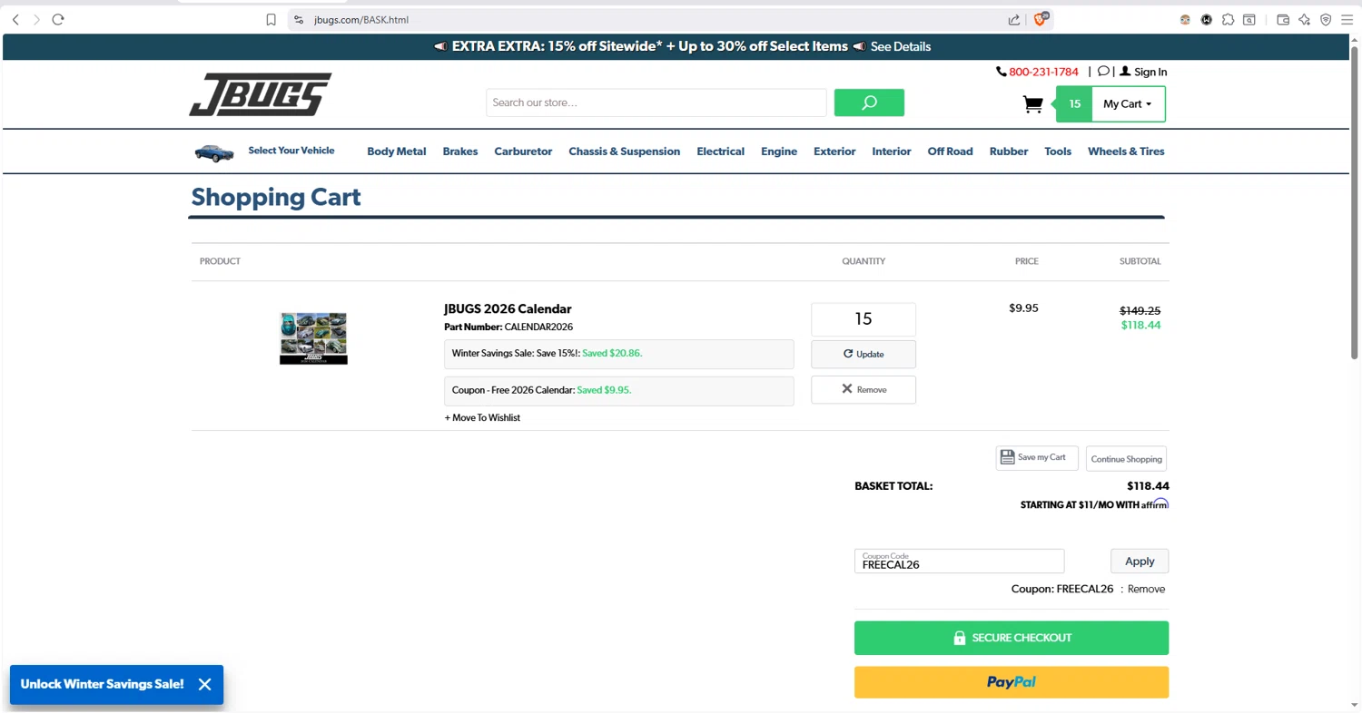Click the $118.44 green subtotal text
Image resolution: width=1362 pixels, height=713 pixels.
tap(1140, 325)
